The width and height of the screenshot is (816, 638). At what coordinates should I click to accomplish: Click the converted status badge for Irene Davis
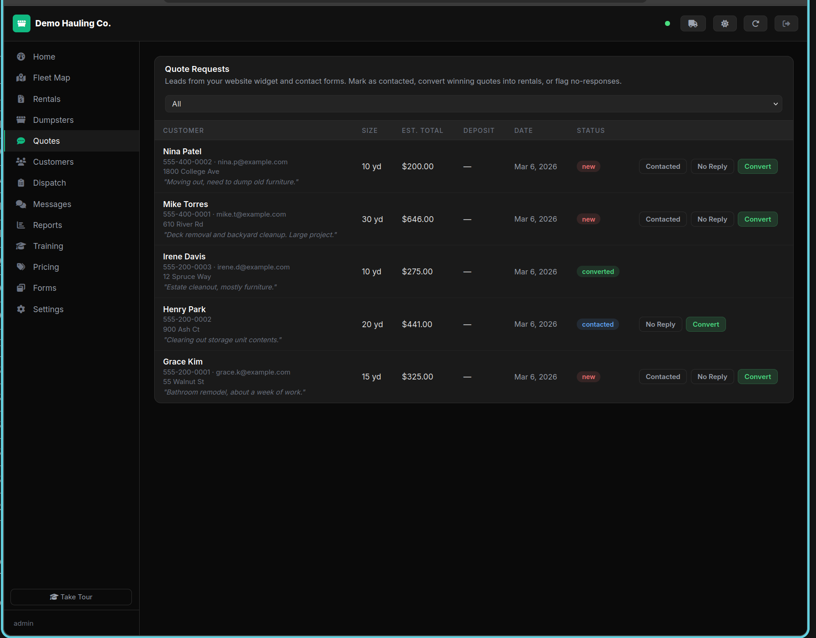tap(598, 272)
